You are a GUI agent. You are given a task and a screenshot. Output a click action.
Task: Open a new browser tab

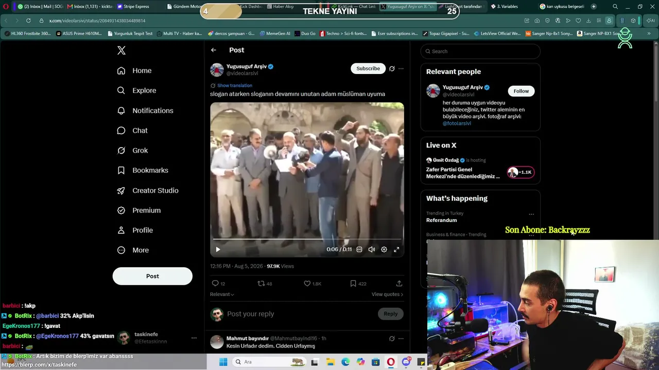click(594, 7)
